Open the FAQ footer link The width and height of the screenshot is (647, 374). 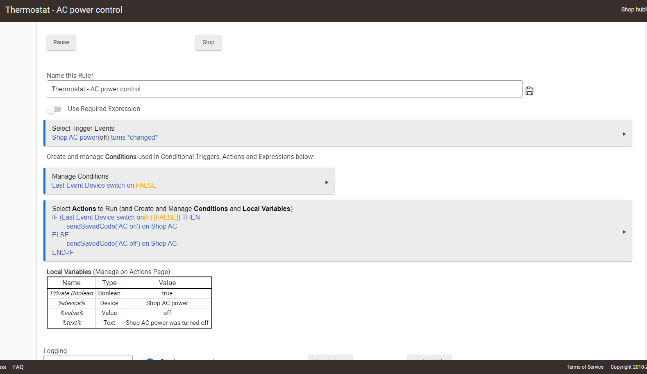(x=18, y=367)
